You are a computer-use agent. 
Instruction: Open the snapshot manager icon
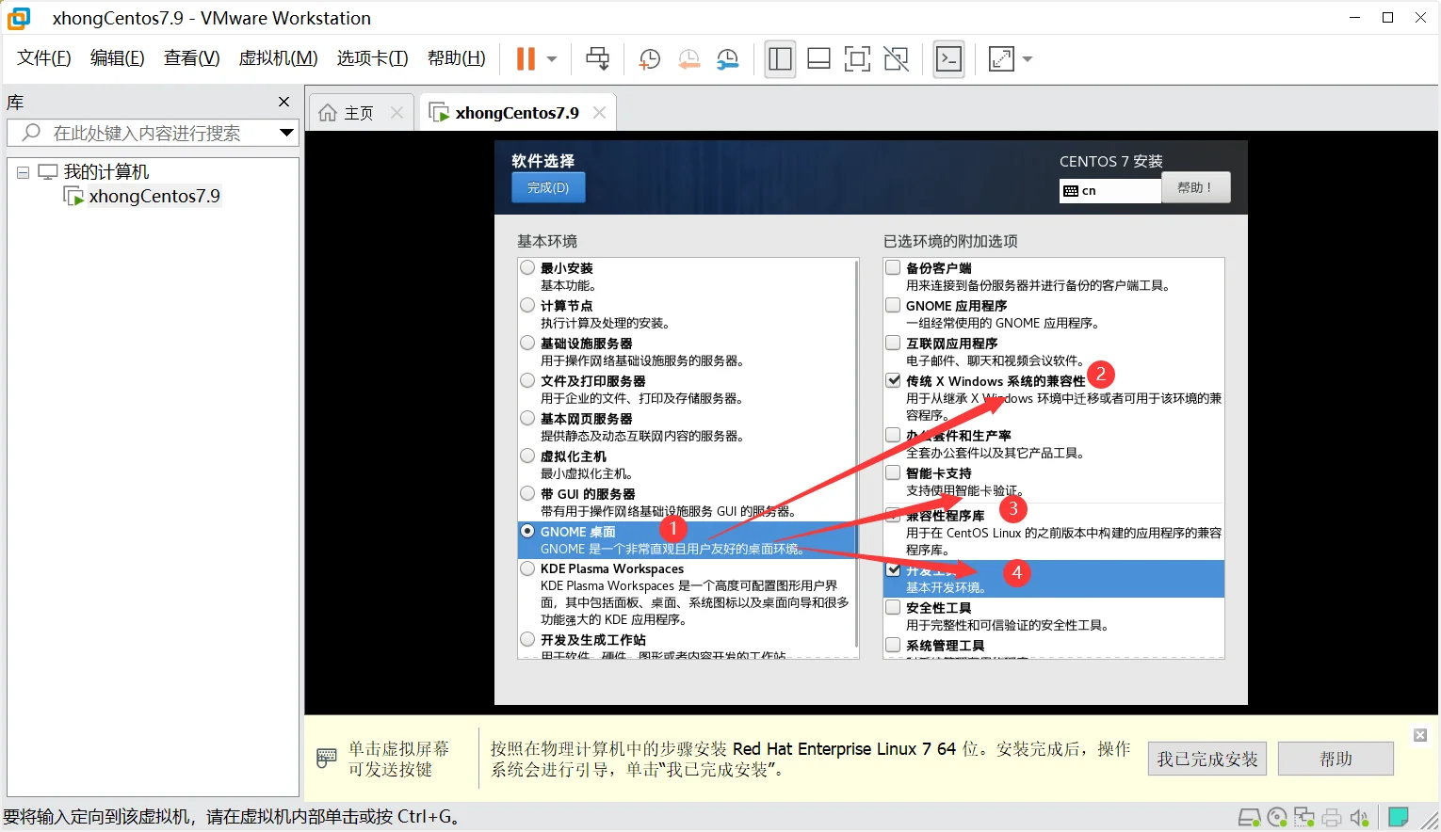click(727, 59)
